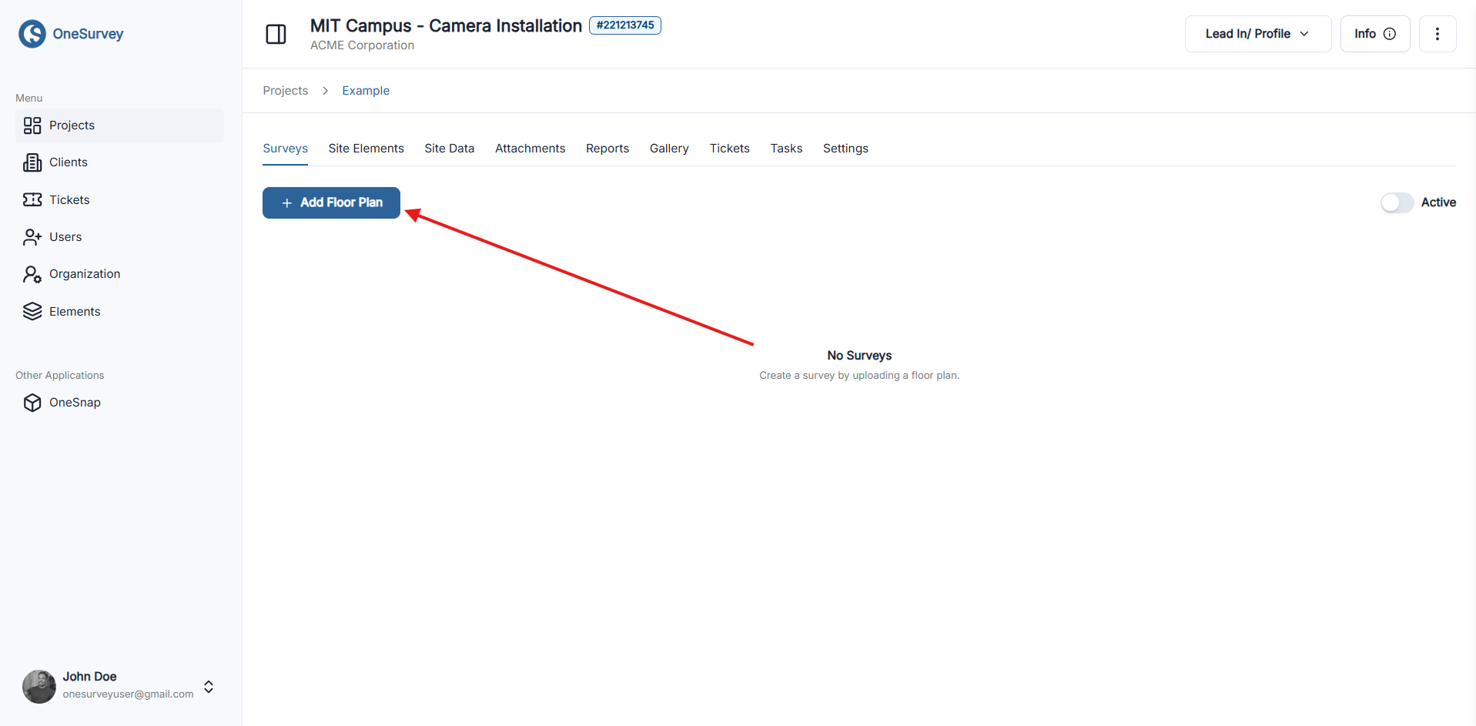Viewport: 1476px width, 726px height.
Task: Navigate using the Projects breadcrumb link
Action: (285, 90)
